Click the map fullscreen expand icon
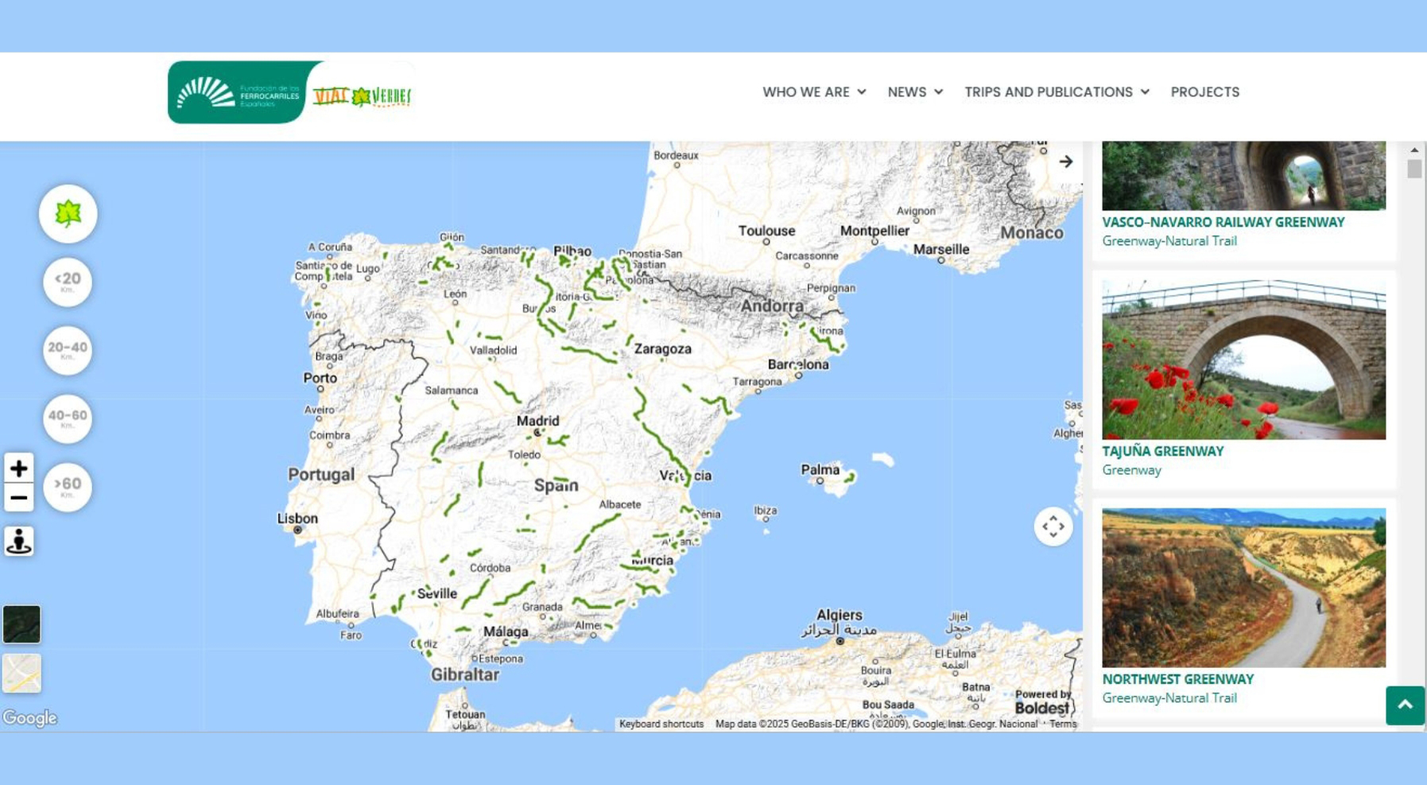Screen dimensions: 1427x785 click(1053, 527)
